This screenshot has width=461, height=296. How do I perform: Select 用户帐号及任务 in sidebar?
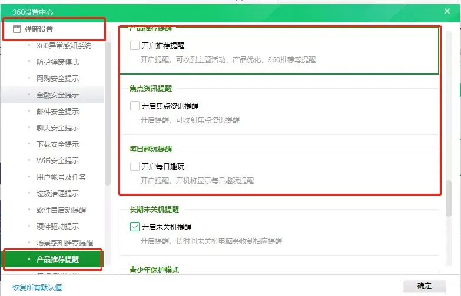tap(61, 177)
